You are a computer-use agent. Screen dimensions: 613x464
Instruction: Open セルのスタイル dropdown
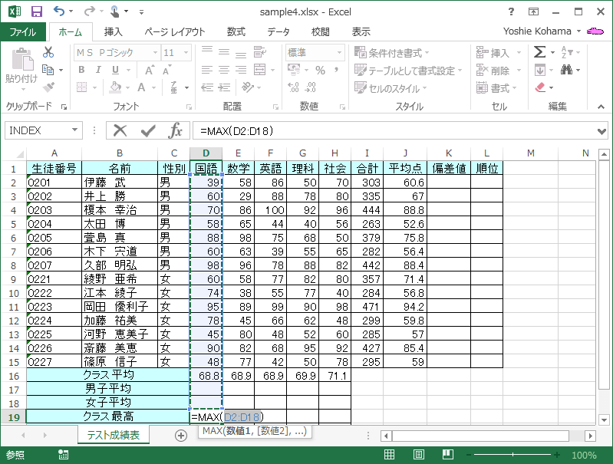(391, 88)
